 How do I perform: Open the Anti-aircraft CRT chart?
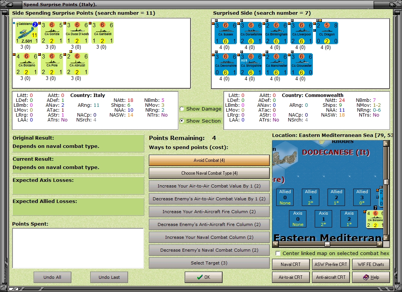[331, 277]
